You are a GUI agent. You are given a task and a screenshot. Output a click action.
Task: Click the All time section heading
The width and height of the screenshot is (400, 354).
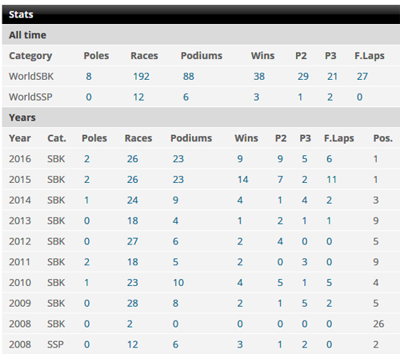pyautogui.click(x=27, y=35)
